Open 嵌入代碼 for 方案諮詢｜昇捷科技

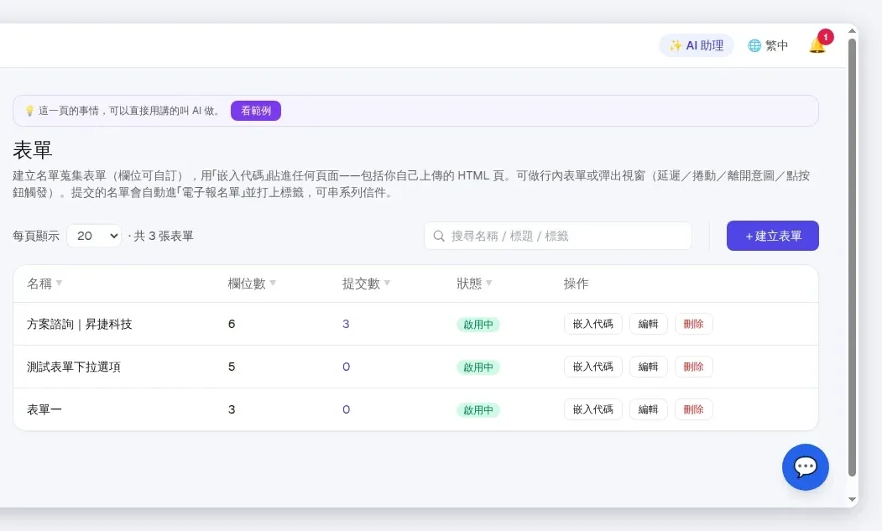(x=592, y=324)
